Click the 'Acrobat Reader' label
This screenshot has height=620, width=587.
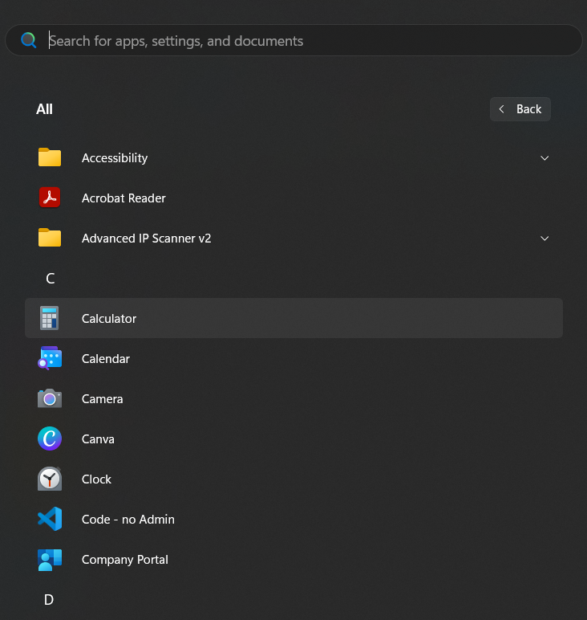[x=123, y=198]
